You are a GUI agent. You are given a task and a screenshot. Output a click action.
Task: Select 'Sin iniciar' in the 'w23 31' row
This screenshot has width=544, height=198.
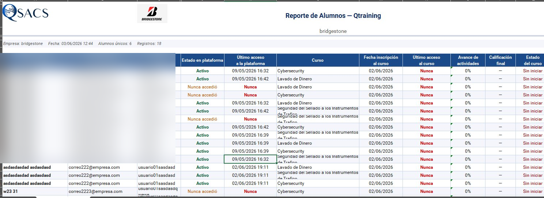click(533, 191)
